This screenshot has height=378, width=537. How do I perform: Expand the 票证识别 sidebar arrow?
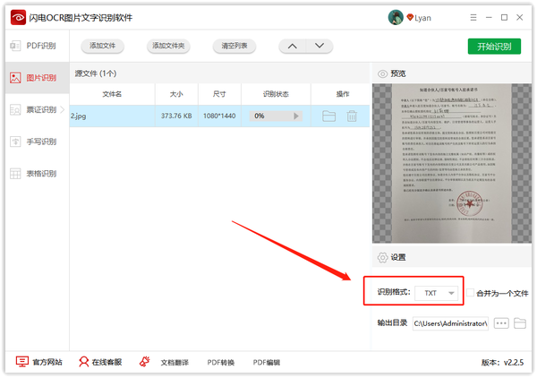coord(63,109)
